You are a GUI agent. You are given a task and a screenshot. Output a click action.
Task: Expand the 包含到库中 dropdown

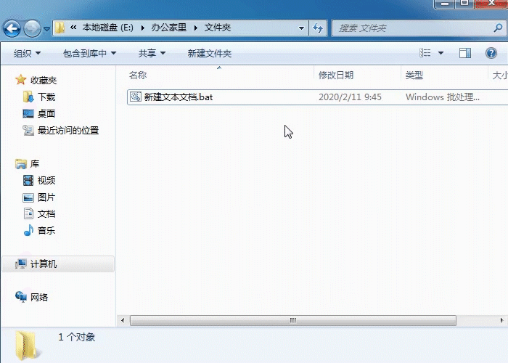tap(89, 53)
